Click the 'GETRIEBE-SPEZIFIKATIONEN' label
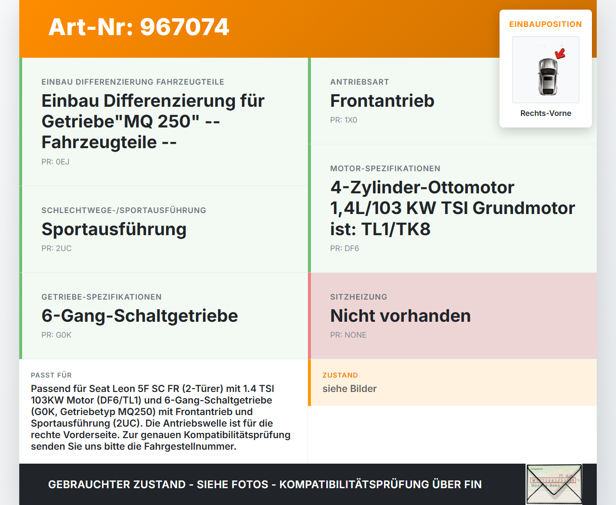This screenshot has width=616, height=505. coord(102,297)
